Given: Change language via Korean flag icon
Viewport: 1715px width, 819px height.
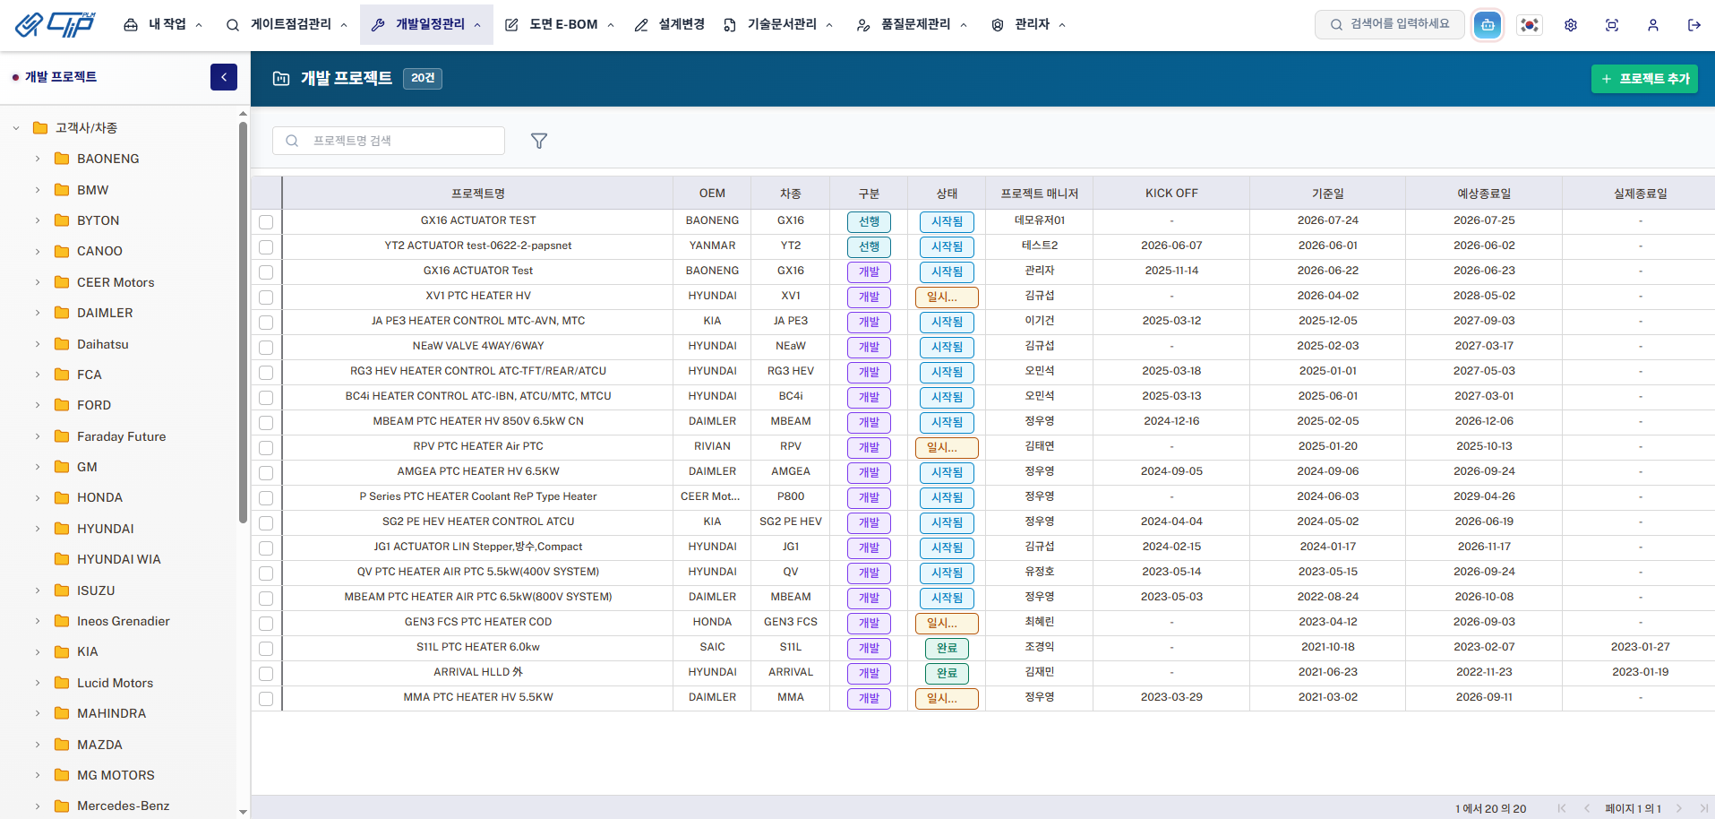Looking at the screenshot, I should (1530, 25).
